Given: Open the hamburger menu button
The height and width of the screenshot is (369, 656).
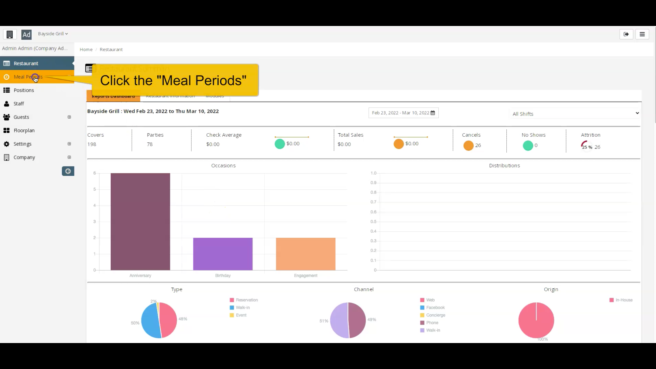Looking at the screenshot, I should click(642, 34).
